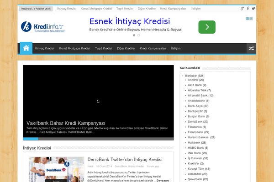Open the DenizBank article thumbnail image
The height and width of the screenshot is (182, 274).
coord(56,169)
